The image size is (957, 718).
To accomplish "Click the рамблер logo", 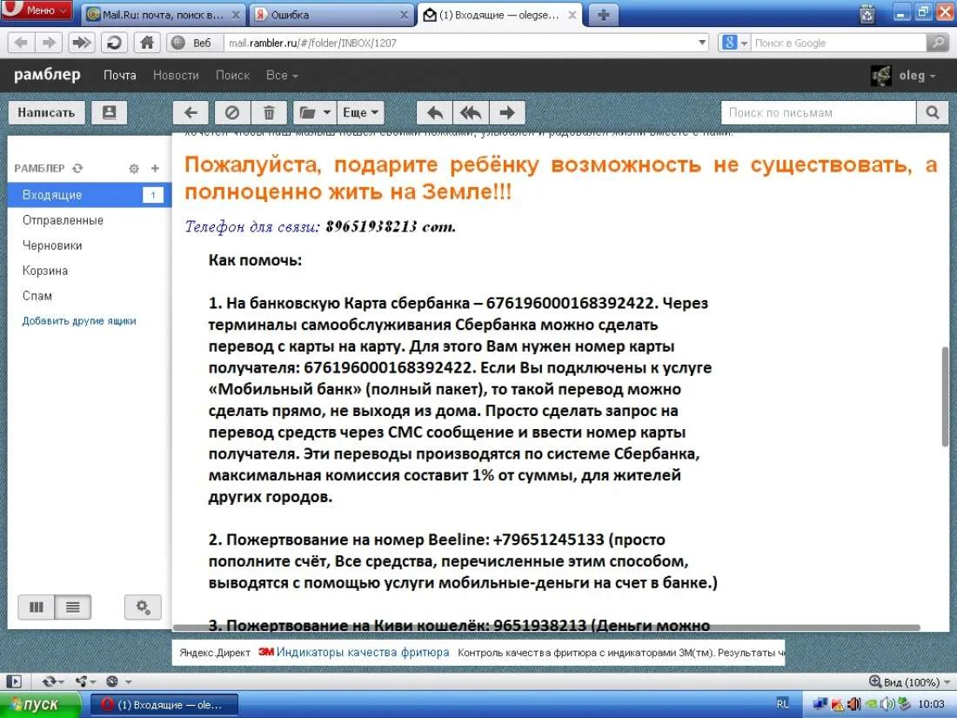I will [47, 75].
